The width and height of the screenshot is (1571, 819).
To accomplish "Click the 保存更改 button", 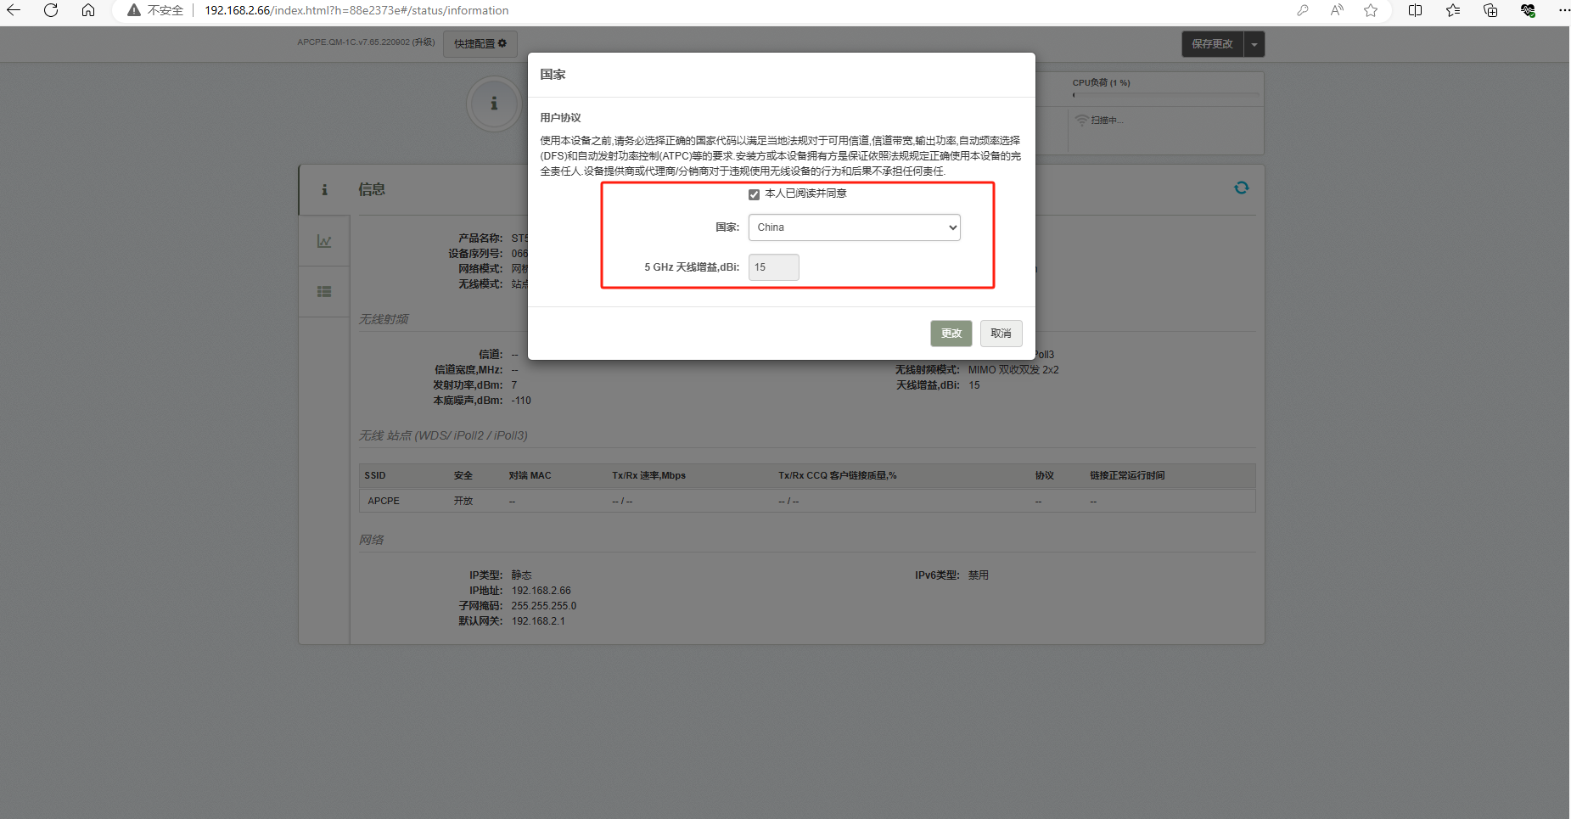I will click(1212, 44).
